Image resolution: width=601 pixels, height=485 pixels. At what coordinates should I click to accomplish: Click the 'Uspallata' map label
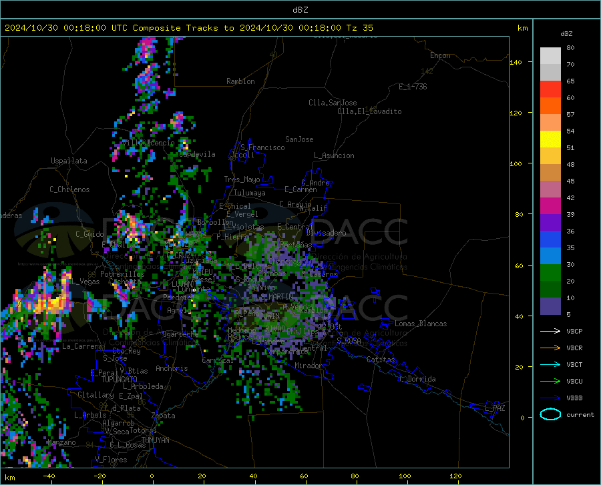pyautogui.click(x=69, y=161)
